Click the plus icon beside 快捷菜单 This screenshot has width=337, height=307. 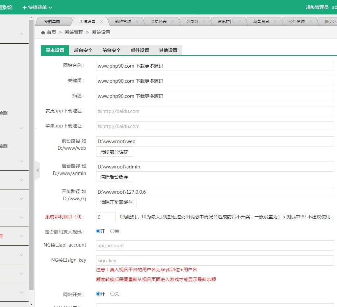click(24, 7)
